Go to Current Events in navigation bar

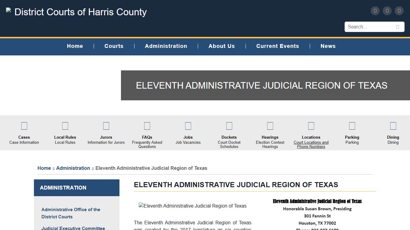277,46
